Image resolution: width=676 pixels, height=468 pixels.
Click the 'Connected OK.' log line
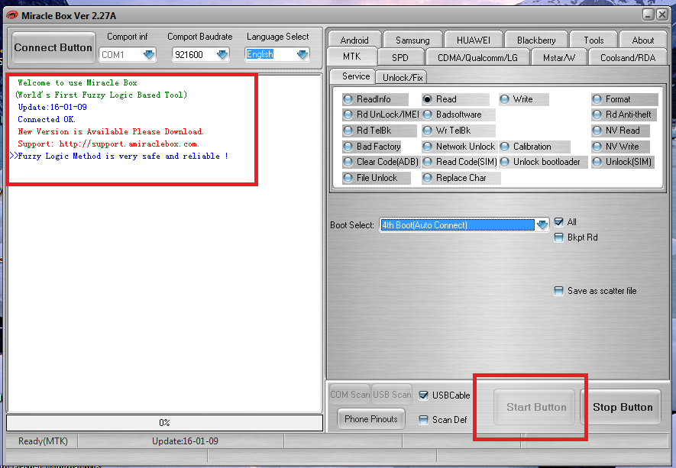47,119
